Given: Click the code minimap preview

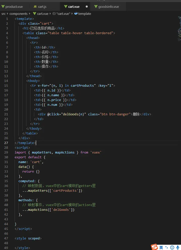Looking at the screenshot, I should point(179,29).
